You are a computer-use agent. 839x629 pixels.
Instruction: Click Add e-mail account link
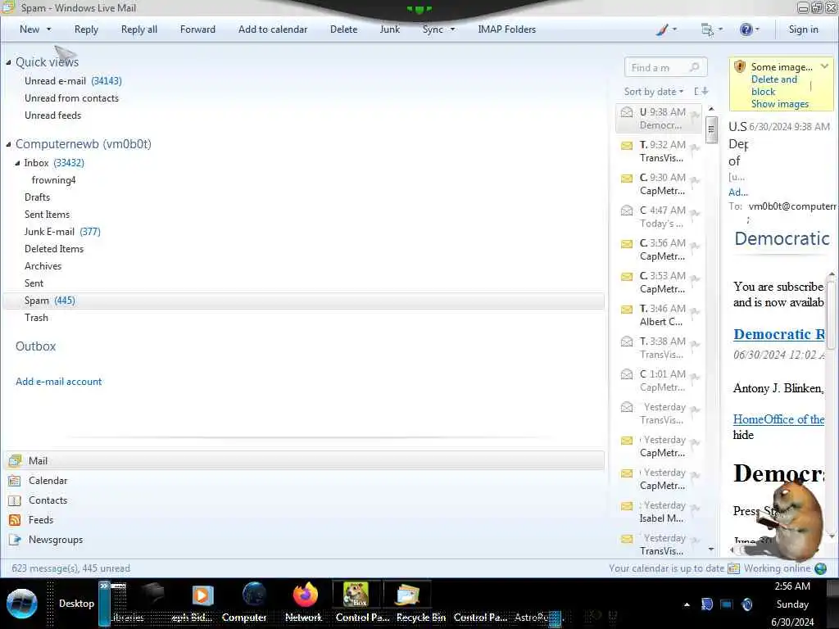point(58,382)
